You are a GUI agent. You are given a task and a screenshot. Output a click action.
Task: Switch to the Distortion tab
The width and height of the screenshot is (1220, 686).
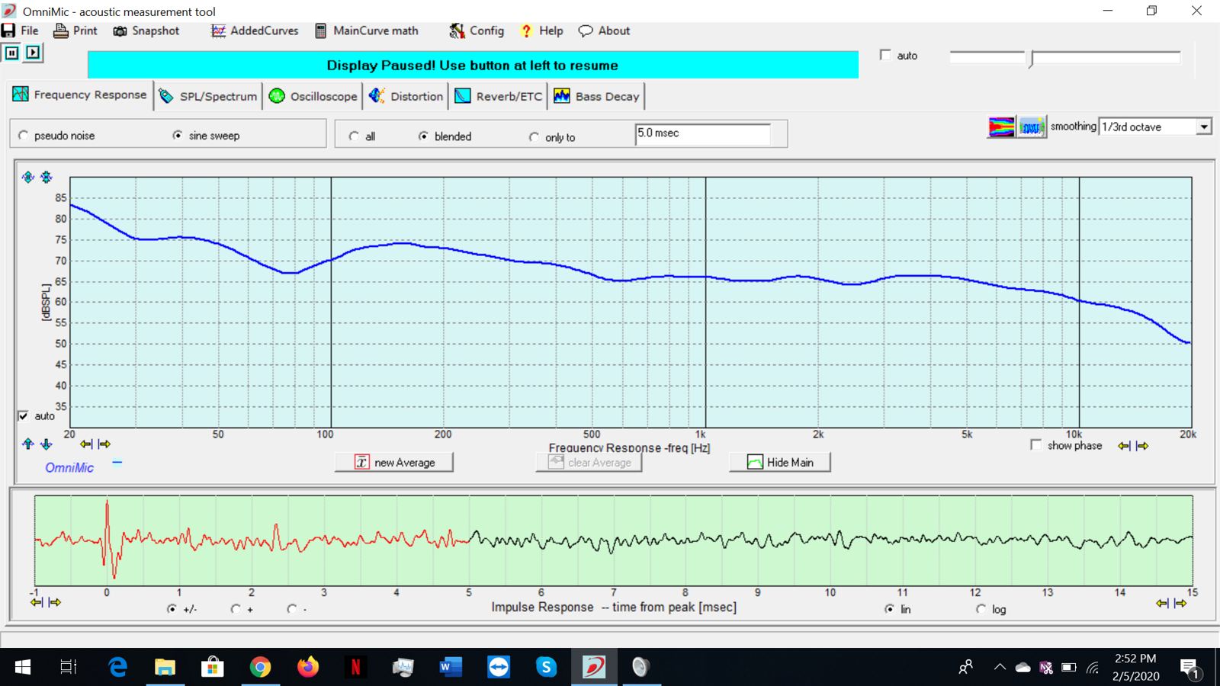click(x=406, y=96)
